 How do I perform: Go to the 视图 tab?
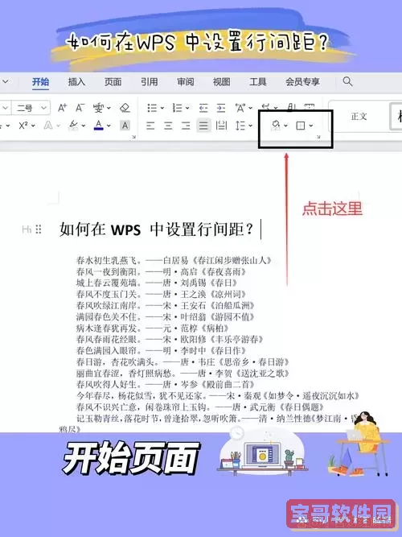221,82
